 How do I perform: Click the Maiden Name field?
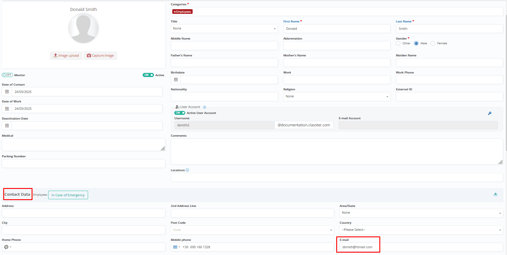449,63
